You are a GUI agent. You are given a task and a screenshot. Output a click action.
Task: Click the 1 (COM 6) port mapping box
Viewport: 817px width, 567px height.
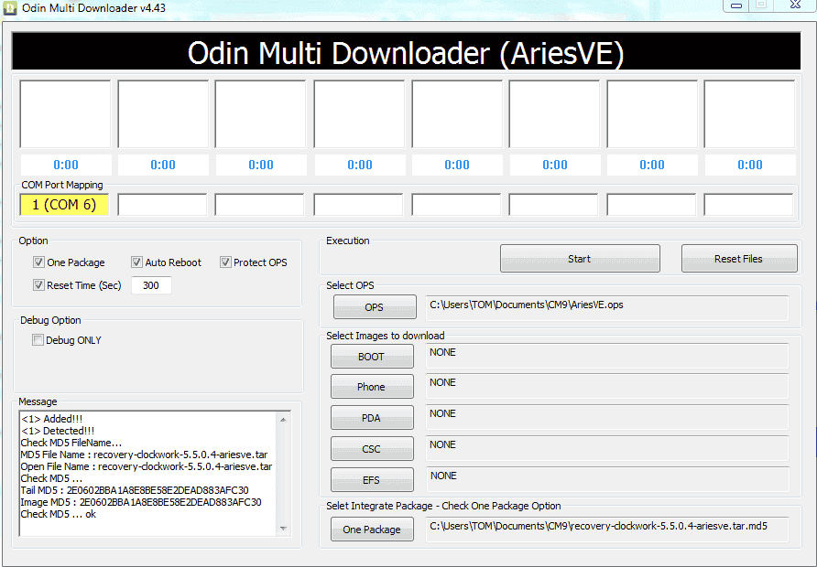click(64, 205)
